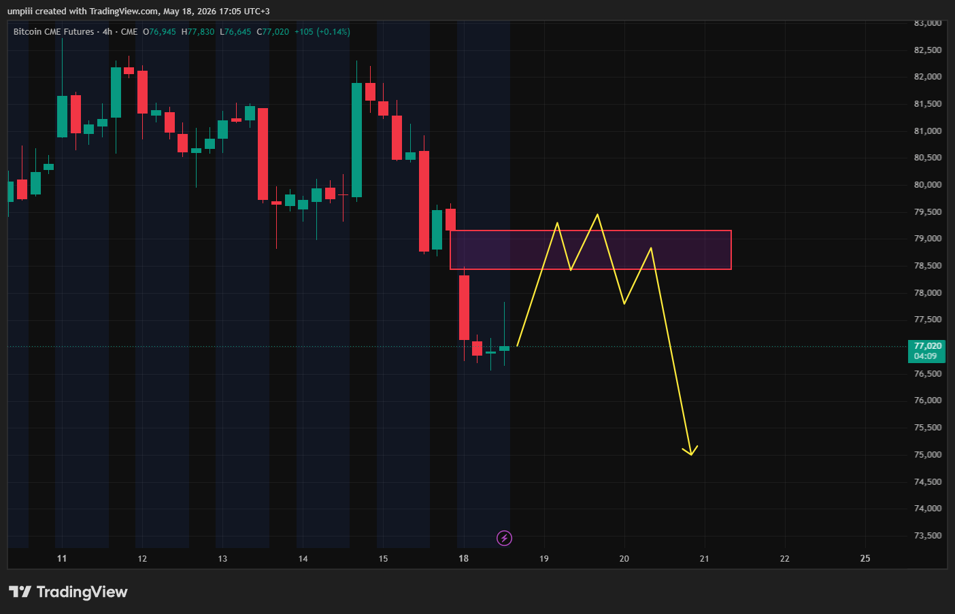Click the 82,000 price axis label
Screen dimensions: 955x614
pos(928,77)
